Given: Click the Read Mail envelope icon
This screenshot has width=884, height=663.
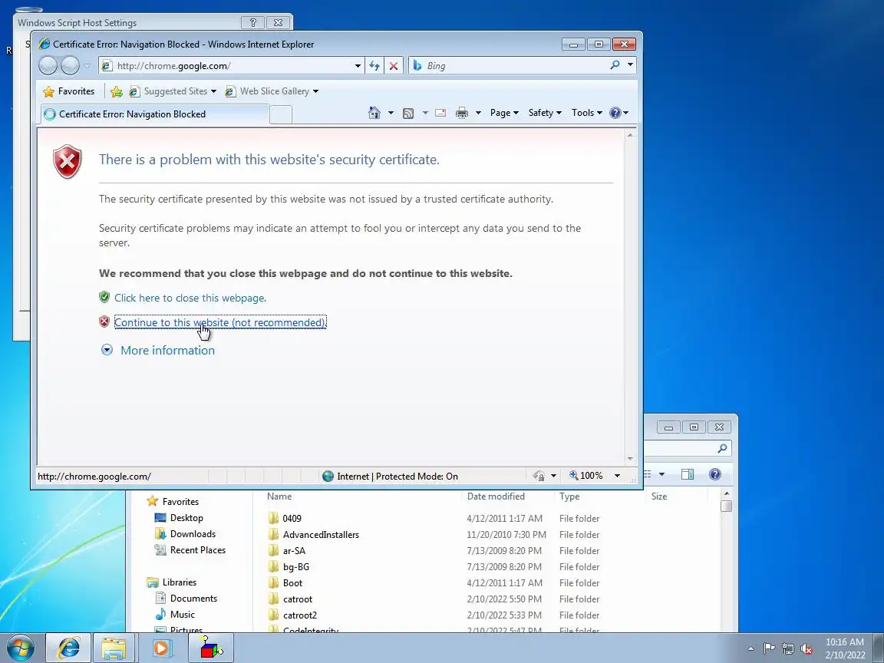Looking at the screenshot, I should pyautogui.click(x=441, y=113).
